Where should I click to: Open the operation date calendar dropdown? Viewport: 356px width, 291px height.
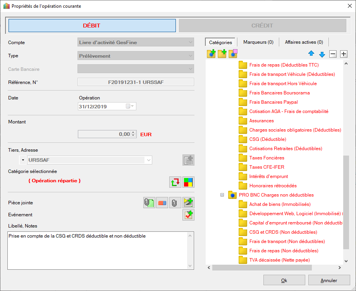[x=132, y=106]
